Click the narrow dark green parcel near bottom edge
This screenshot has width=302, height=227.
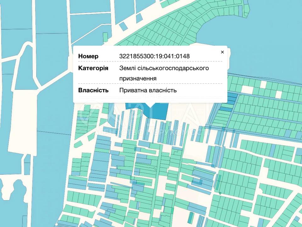(x=191, y=217)
